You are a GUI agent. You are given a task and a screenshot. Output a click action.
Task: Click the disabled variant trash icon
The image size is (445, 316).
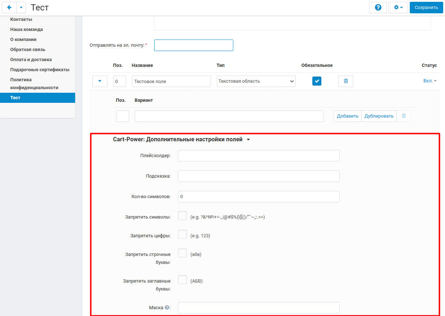point(404,116)
